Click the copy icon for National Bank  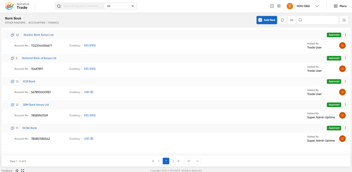pyautogui.click(x=12, y=58)
